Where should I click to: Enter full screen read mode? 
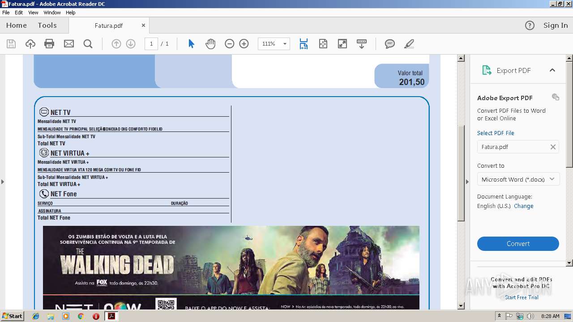coord(342,44)
